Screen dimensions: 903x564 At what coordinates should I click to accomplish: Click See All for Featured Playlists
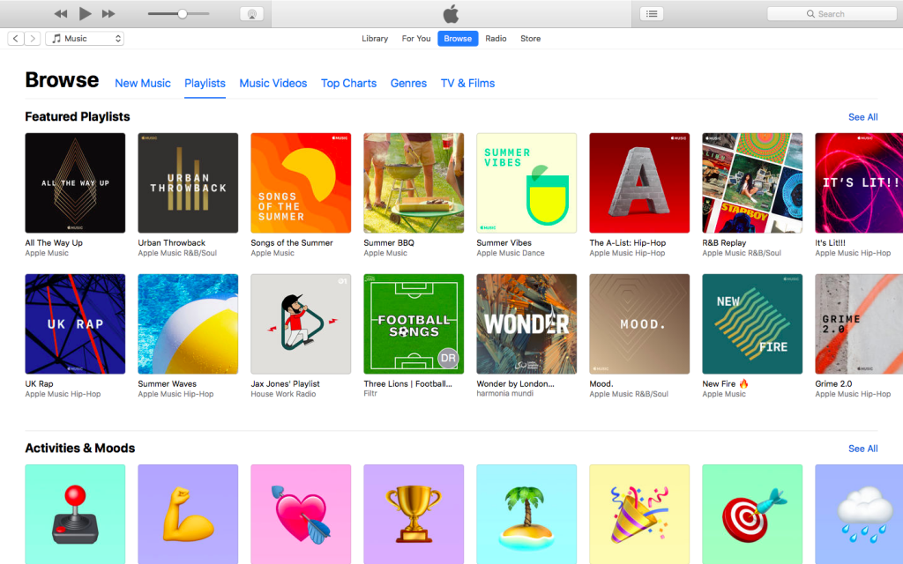tap(862, 117)
